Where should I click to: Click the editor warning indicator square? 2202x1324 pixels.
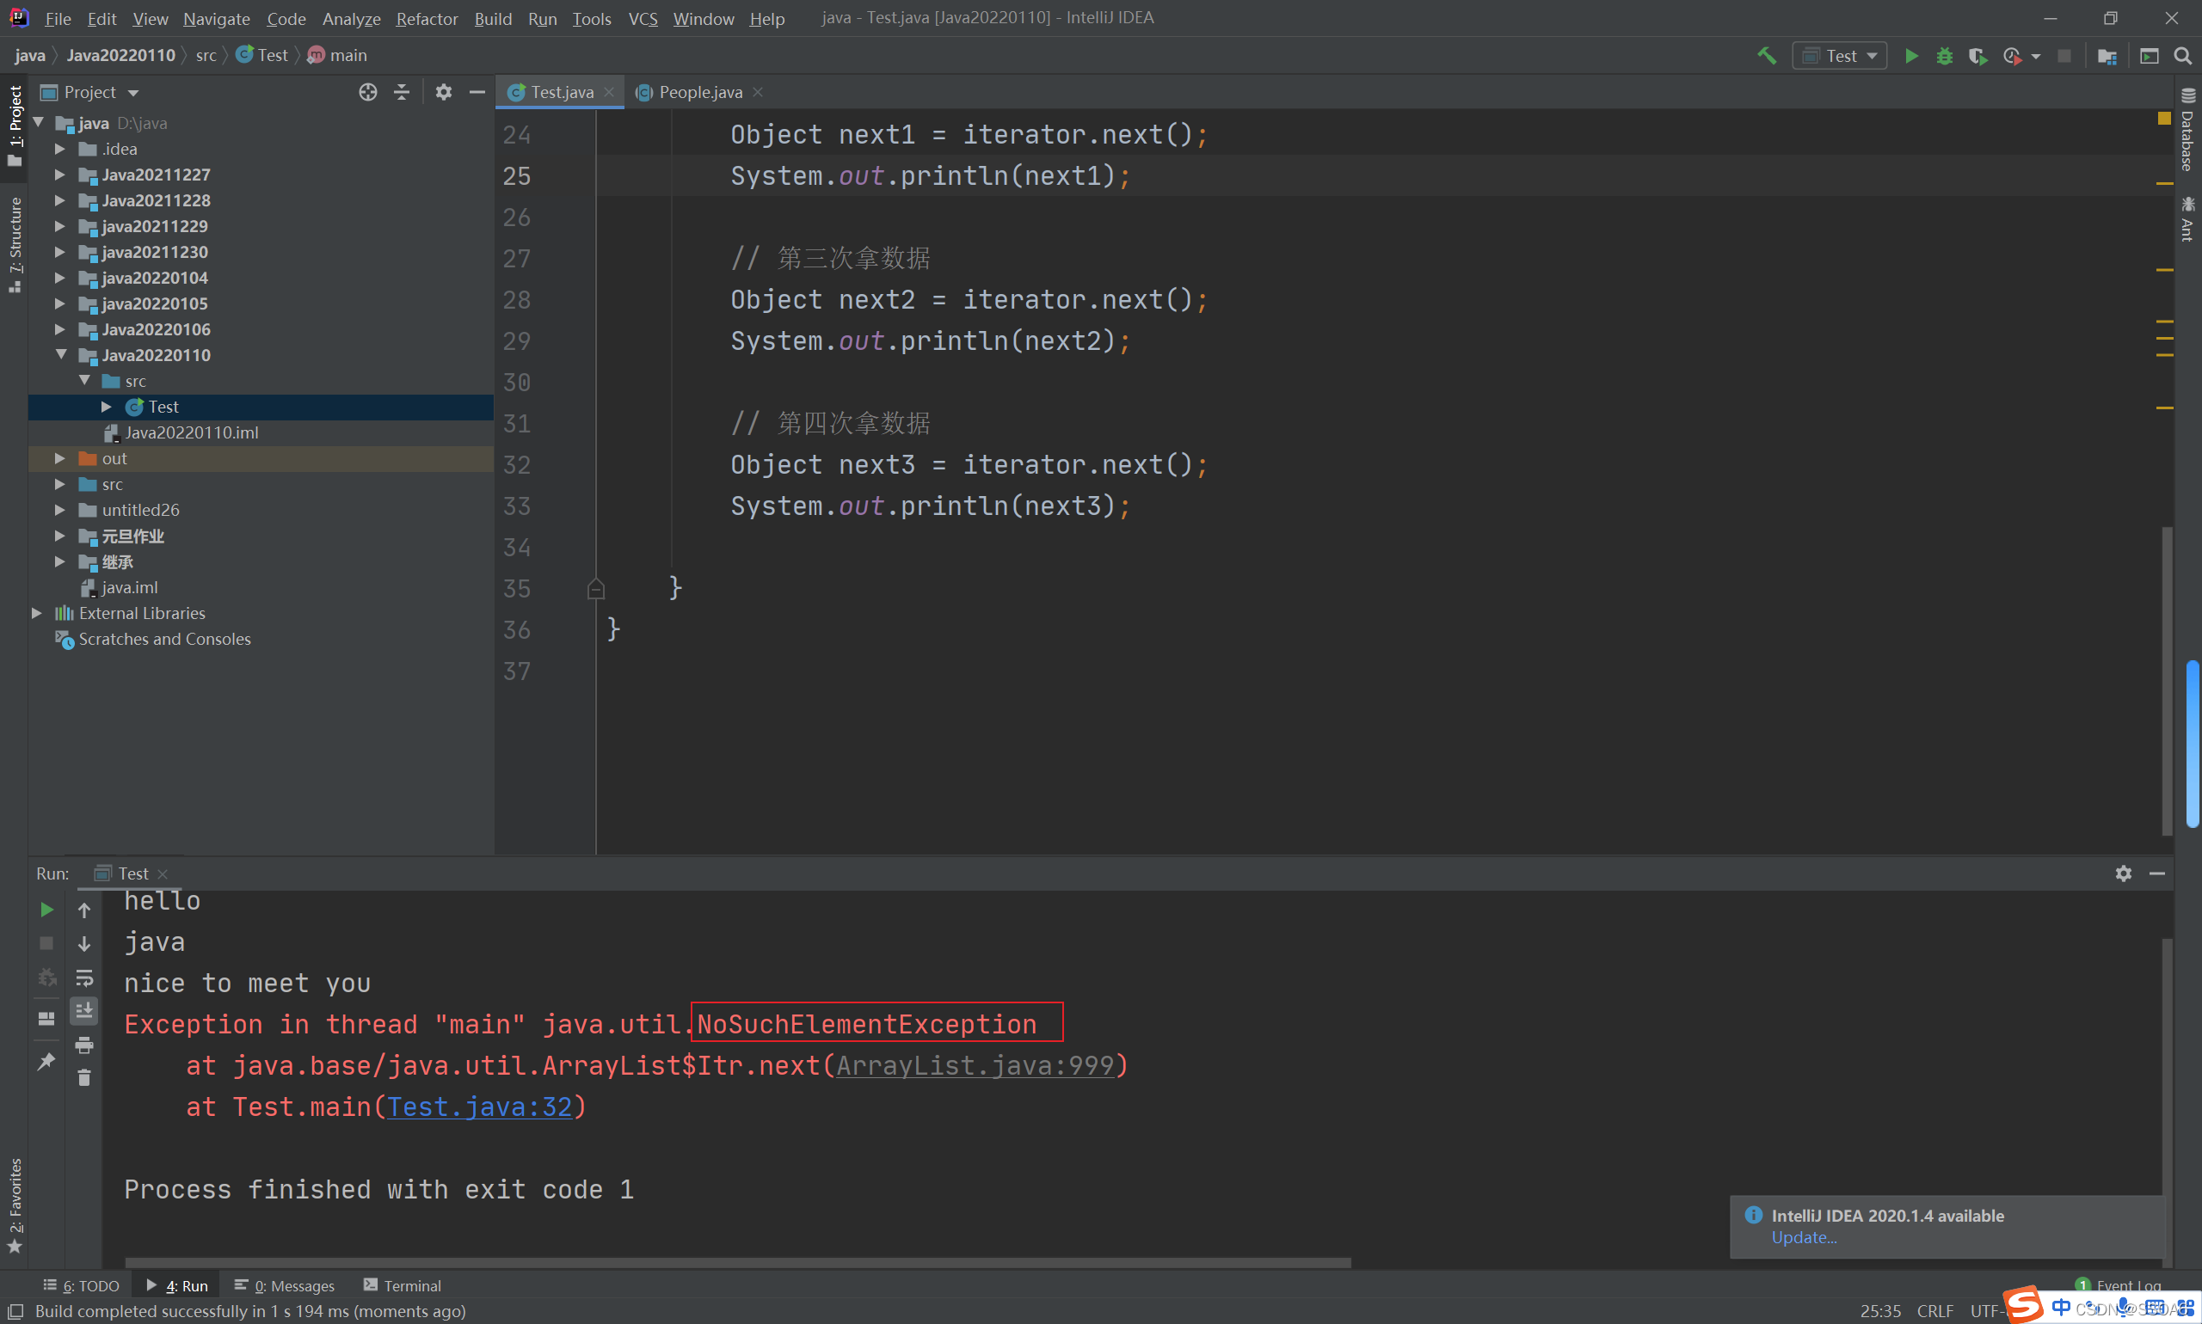[2164, 118]
